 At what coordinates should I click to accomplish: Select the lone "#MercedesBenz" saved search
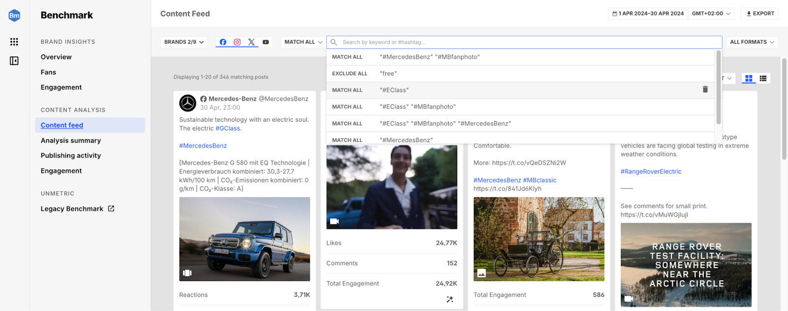[x=520, y=139]
